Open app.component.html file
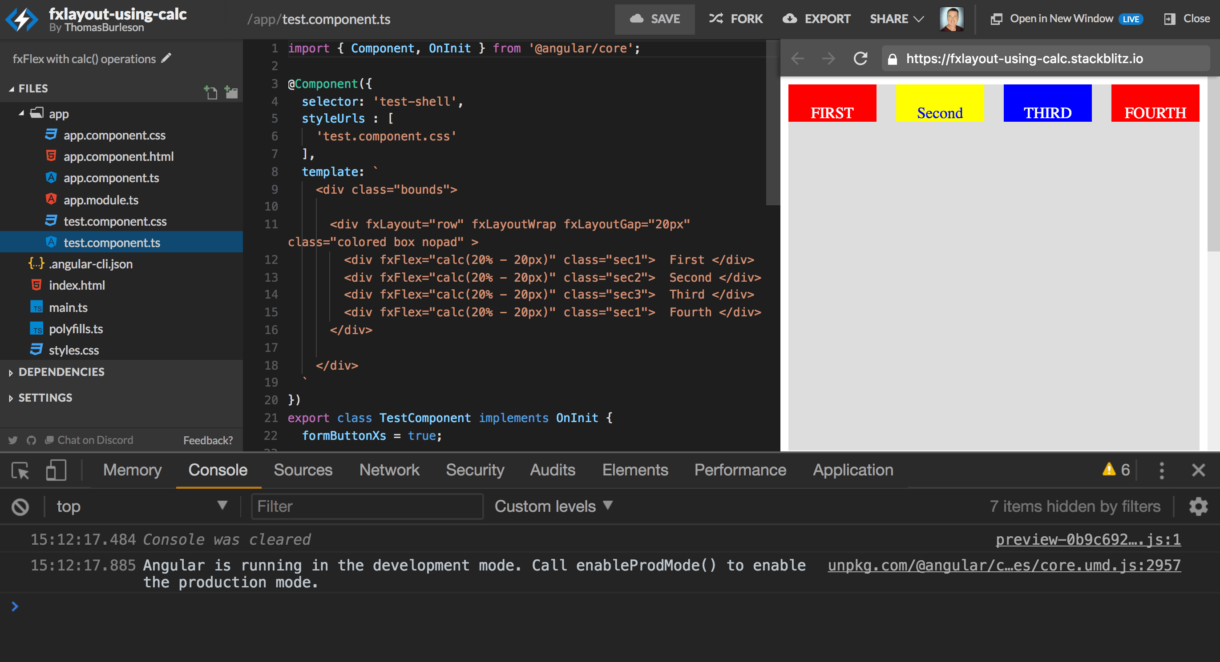 pyautogui.click(x=118, y=156)
